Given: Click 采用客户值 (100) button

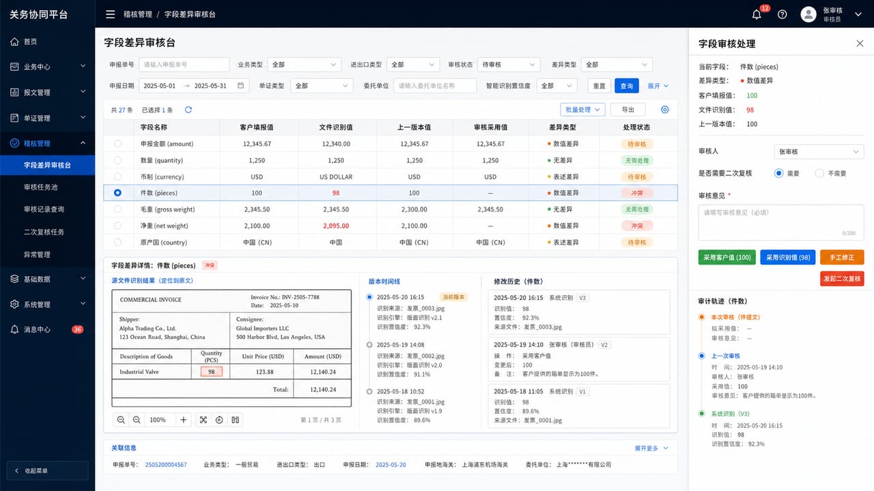Looking at the screenshot, I should 727,257.
